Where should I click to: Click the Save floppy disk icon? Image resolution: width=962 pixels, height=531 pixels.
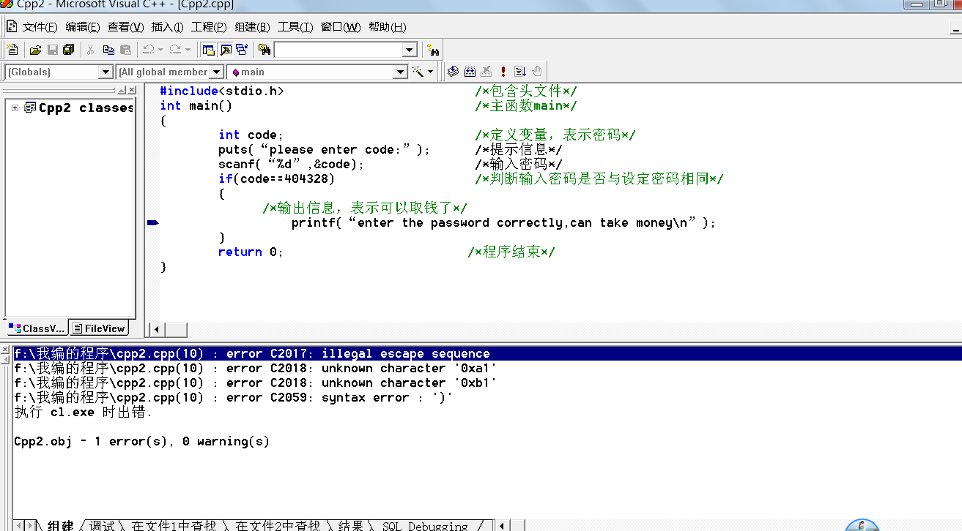[52, 50]
